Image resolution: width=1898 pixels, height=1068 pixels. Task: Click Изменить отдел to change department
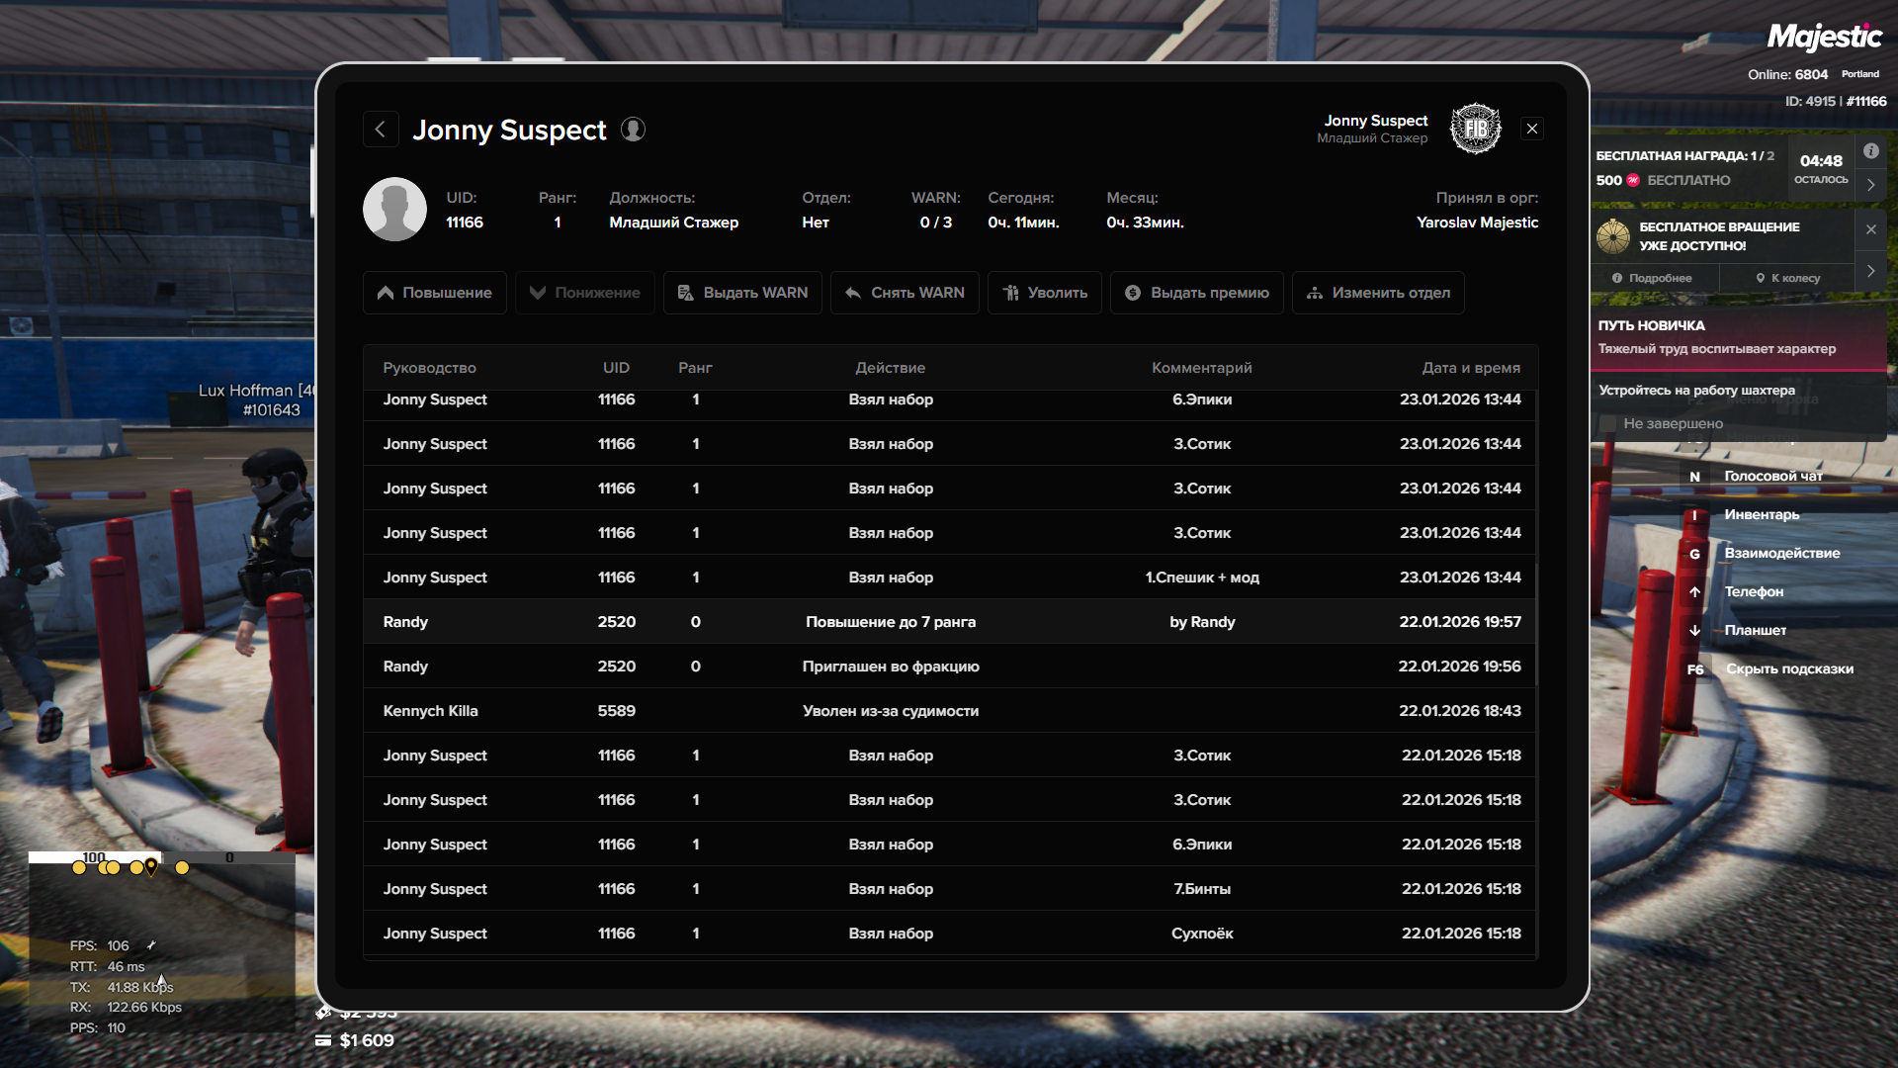(x=1378, y=293)
